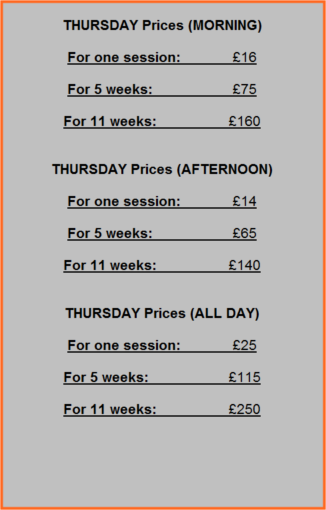Click the £75 price
The height and width of the screenshot is (510, 326).
tap(245, 89)
